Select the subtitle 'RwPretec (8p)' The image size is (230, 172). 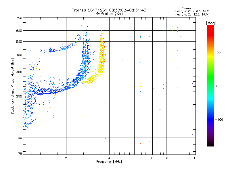click(109, 14)
